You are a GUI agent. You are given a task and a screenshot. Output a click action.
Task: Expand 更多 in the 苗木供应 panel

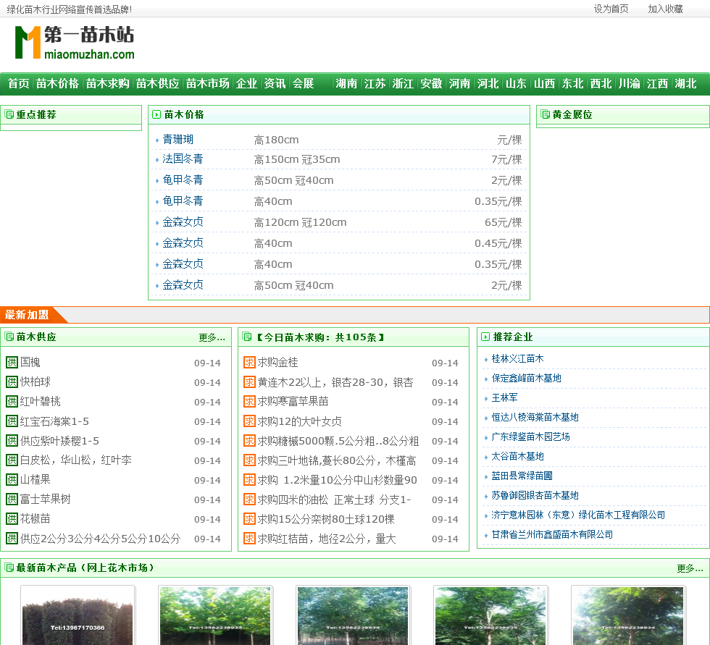tap(212, 337)
